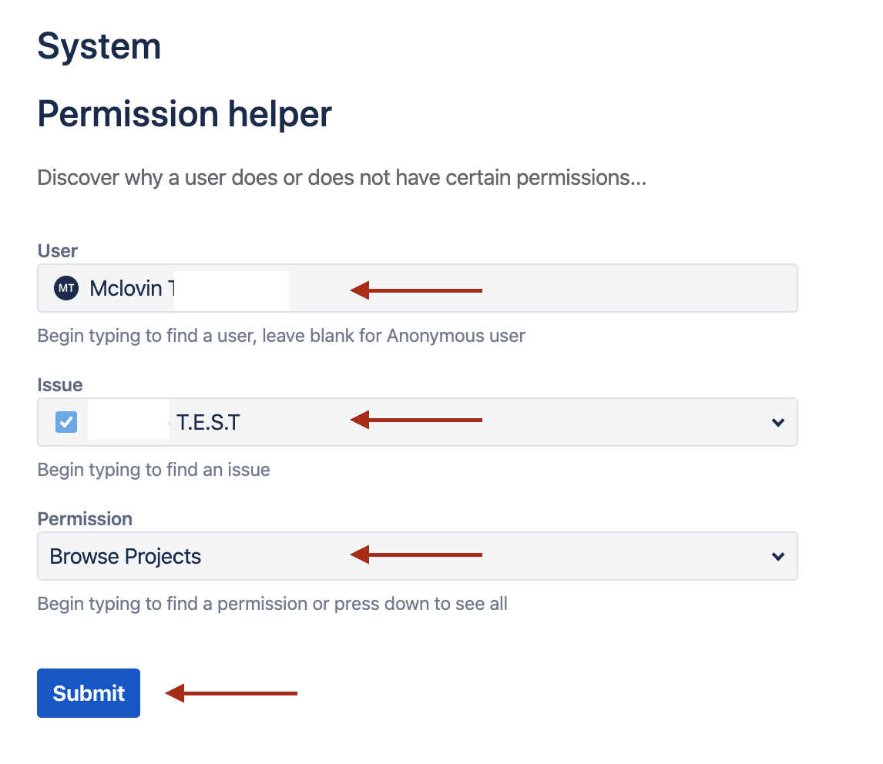
Task: Click the Issue field label
Action: point(60,385)
